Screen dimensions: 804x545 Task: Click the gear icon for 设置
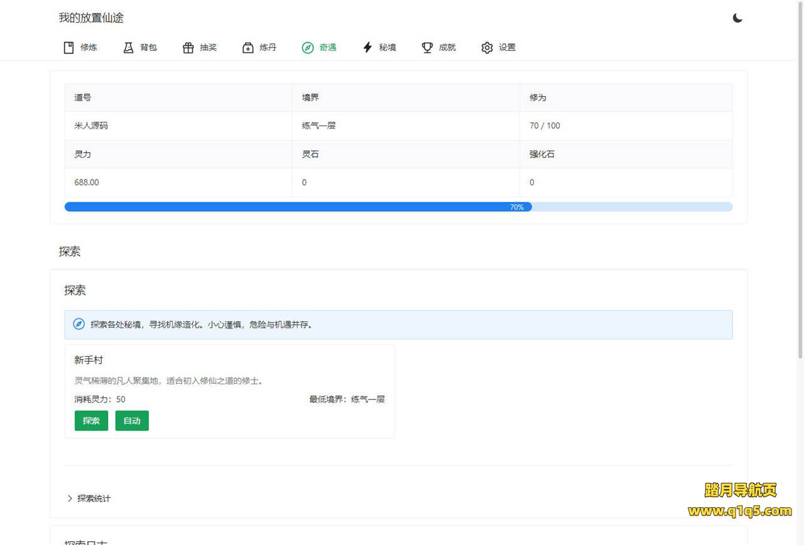[487, 48]
